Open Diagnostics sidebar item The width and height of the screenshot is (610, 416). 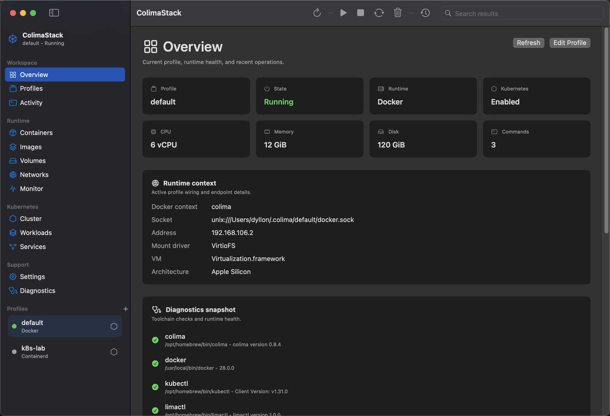pyautogui.click(x=65, y=291)
